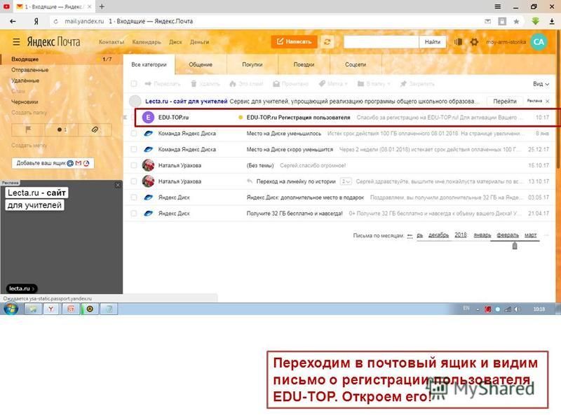This screenshot has height=420, width=561.
Task: Click the avatar of Наталья Уракова's '(Без темы)' message
Action: pyautogui.click(x=148, y=165)
